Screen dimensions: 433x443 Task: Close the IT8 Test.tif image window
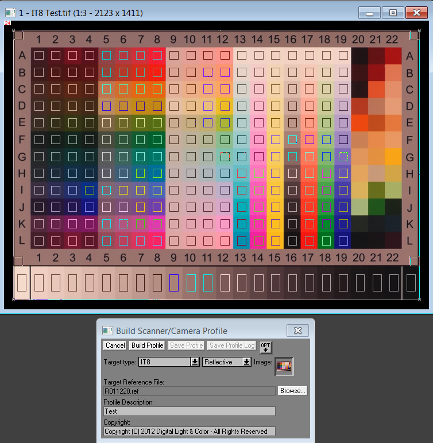[416, 13]
